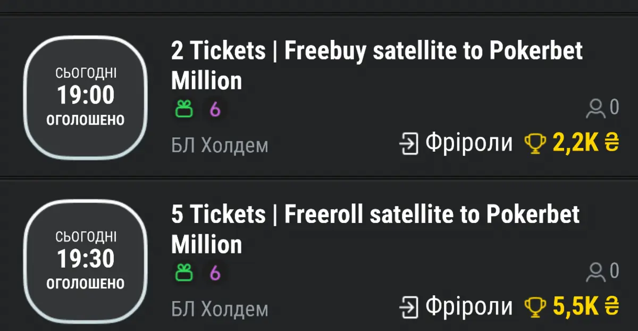This screenshot has width=638, height=331.
Task: Open the 19:00 start time badge
Action: [86, 97]
